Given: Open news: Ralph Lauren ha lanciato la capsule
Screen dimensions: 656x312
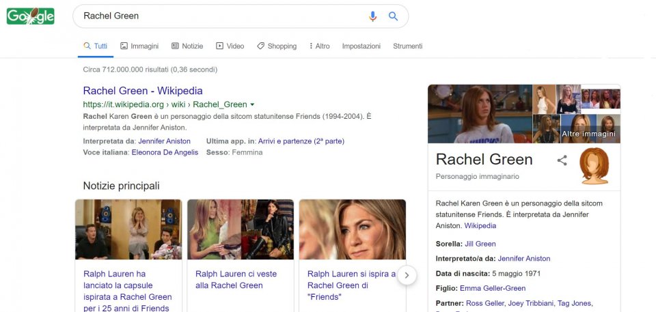Looking at the screenshot, I should (x=128, y=291).
